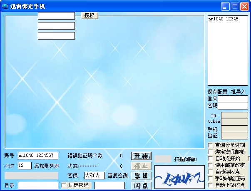Viewport: 251px width, 191px height.
Task: Click the 手机 read-only field
Action: tap(234, 129)
